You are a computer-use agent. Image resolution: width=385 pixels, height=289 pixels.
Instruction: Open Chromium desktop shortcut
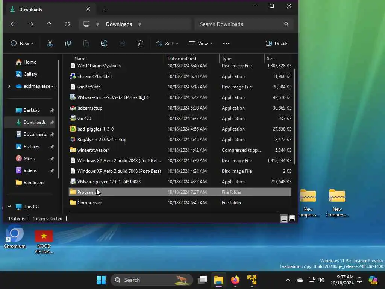[15, 237]
